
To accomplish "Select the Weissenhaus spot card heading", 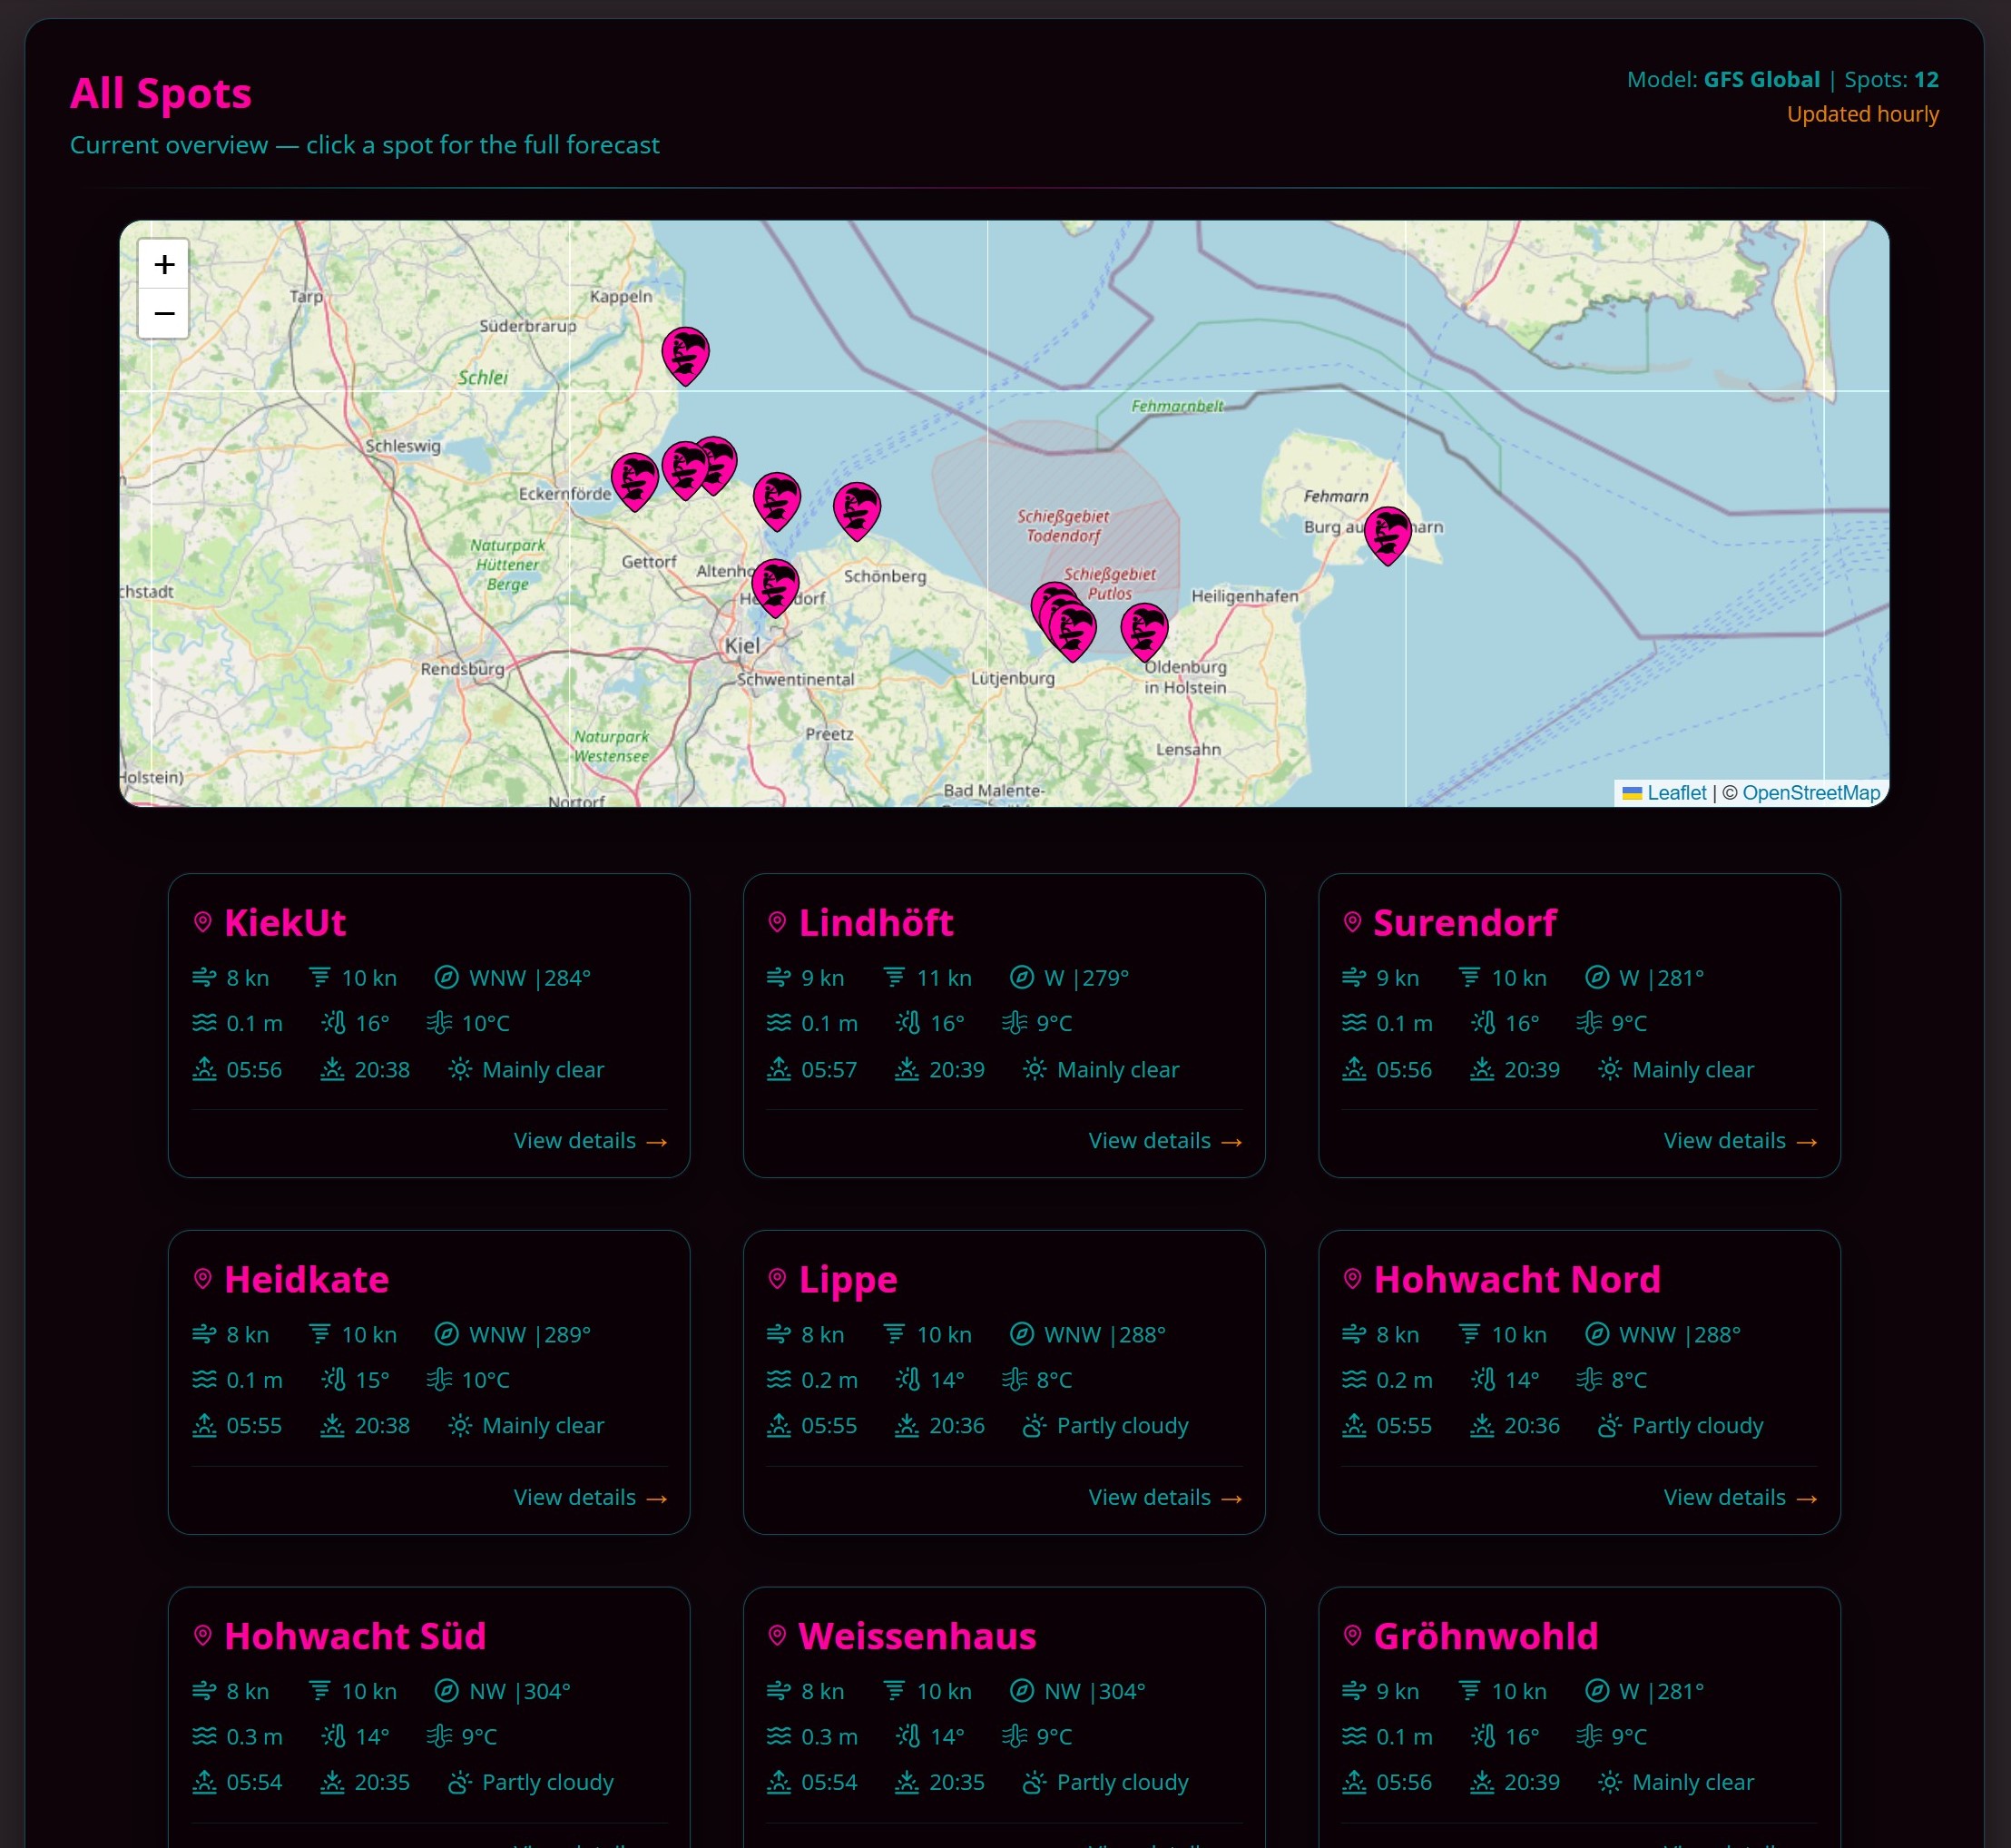I will pyautogui.click(x=916, y=1636).
